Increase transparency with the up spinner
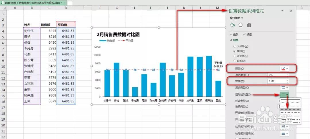 coord(287,74)
